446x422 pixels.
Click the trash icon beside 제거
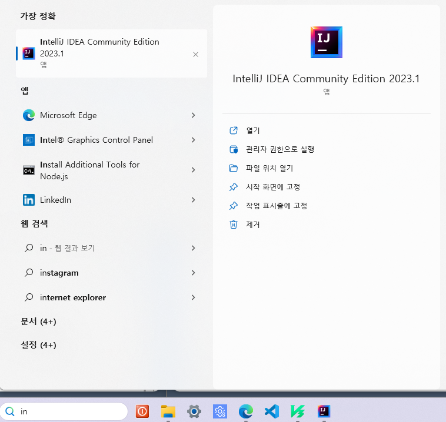coord(234,225)
